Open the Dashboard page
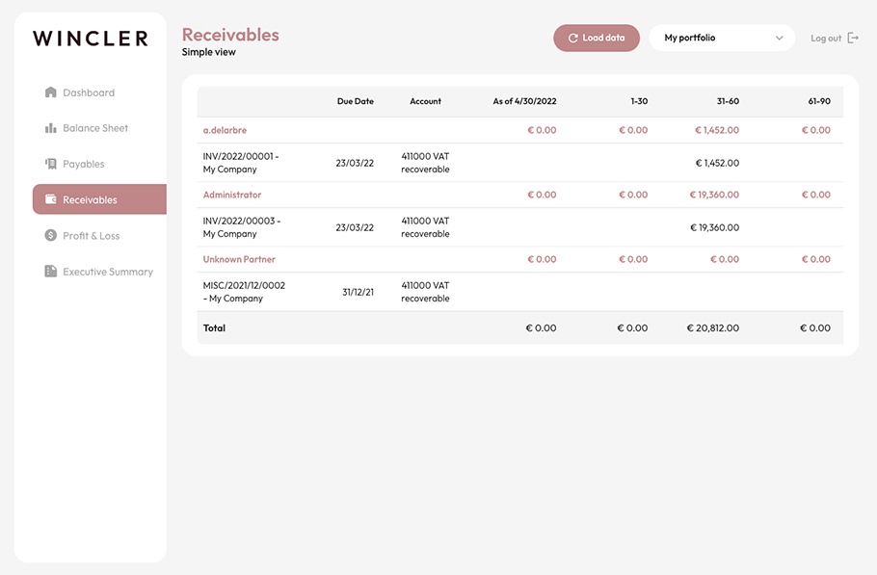Viewport: 877px width, 575px height. [x=89, y=92]
